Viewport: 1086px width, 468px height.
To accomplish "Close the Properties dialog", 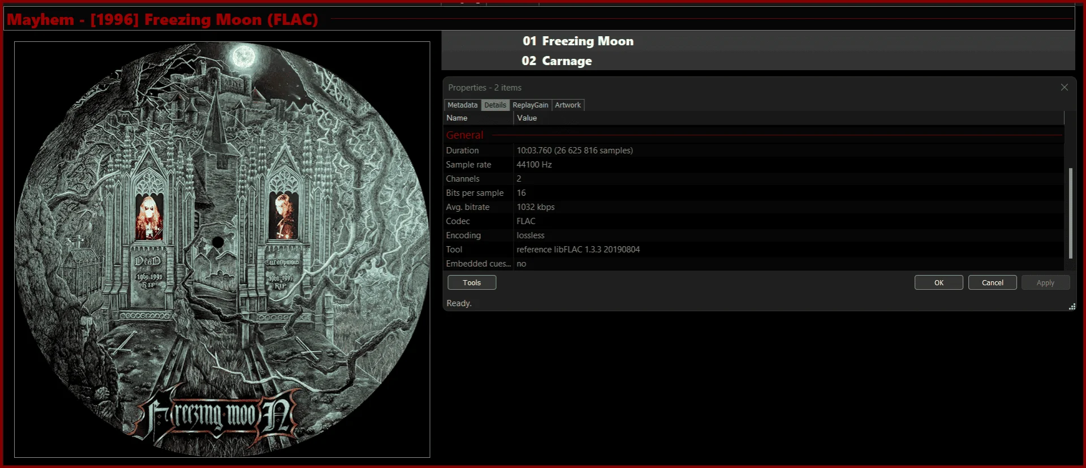I will click(1064, 87).
